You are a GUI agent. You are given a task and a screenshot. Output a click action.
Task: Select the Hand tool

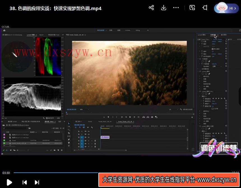[69, 143]
